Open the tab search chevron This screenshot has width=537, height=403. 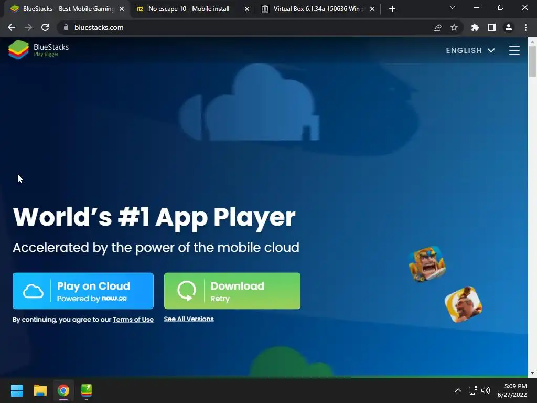click(x=453, y=7)
